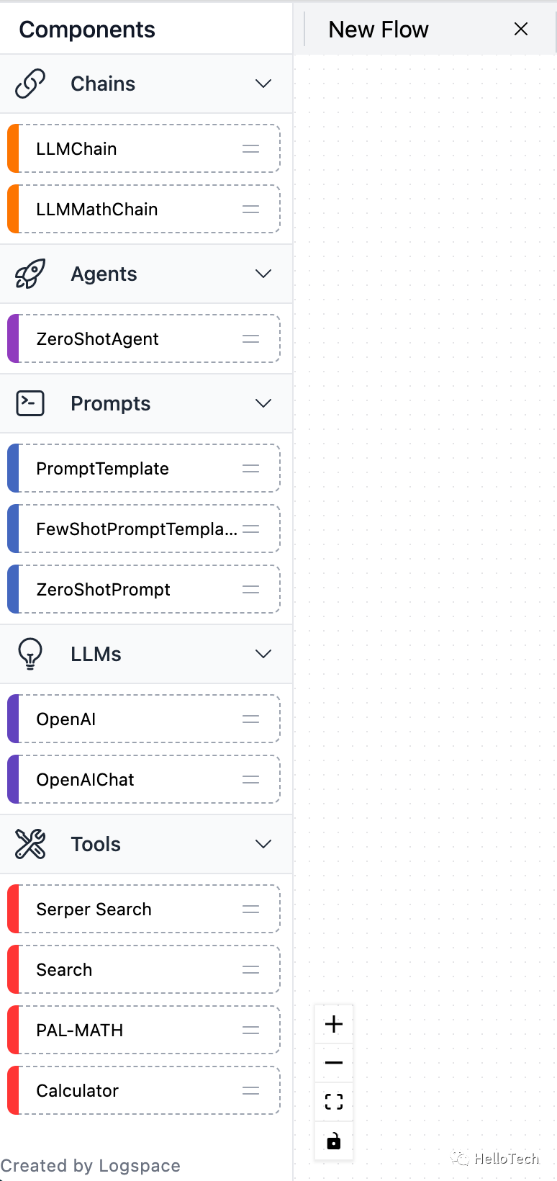Screen dimensions: 557x1181
Task: Collapse the Chains section chevron
Action: 263,84
